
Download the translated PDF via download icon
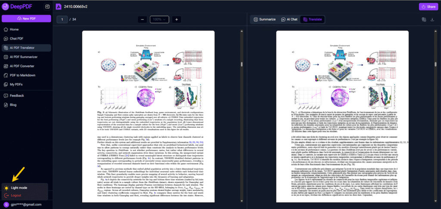[432, 19]
